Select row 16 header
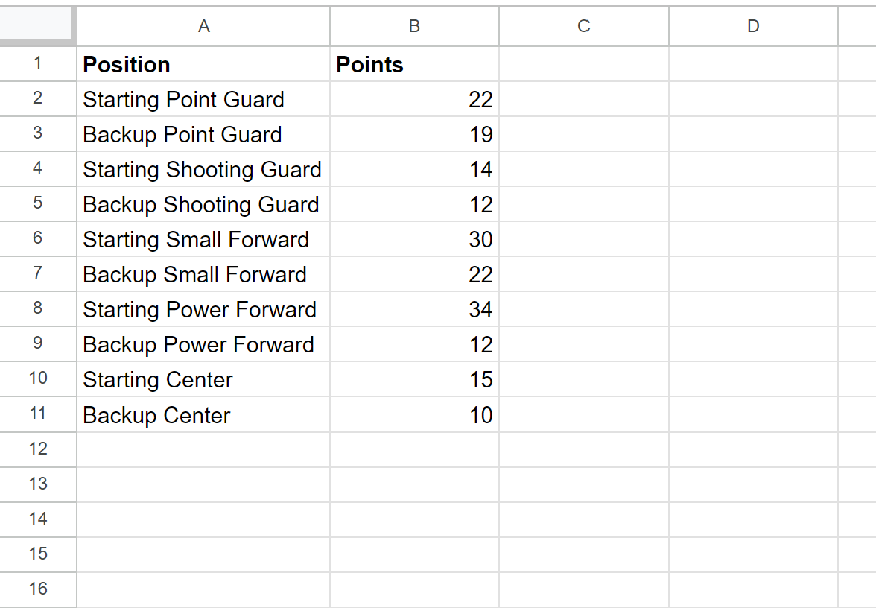 (x=37, y=589)
